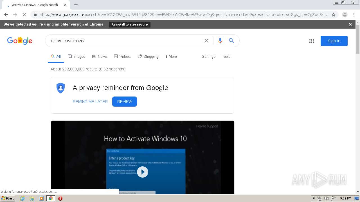This screenshot has width=360, height=202.
Task: Select the Chrome taskbar button
Action: 51,198
